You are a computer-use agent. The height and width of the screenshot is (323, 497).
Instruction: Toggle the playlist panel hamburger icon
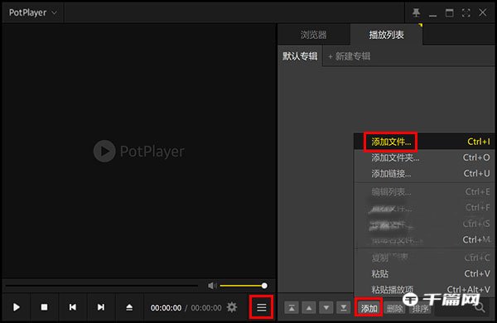pyautogui.click(x=262, y=307)
